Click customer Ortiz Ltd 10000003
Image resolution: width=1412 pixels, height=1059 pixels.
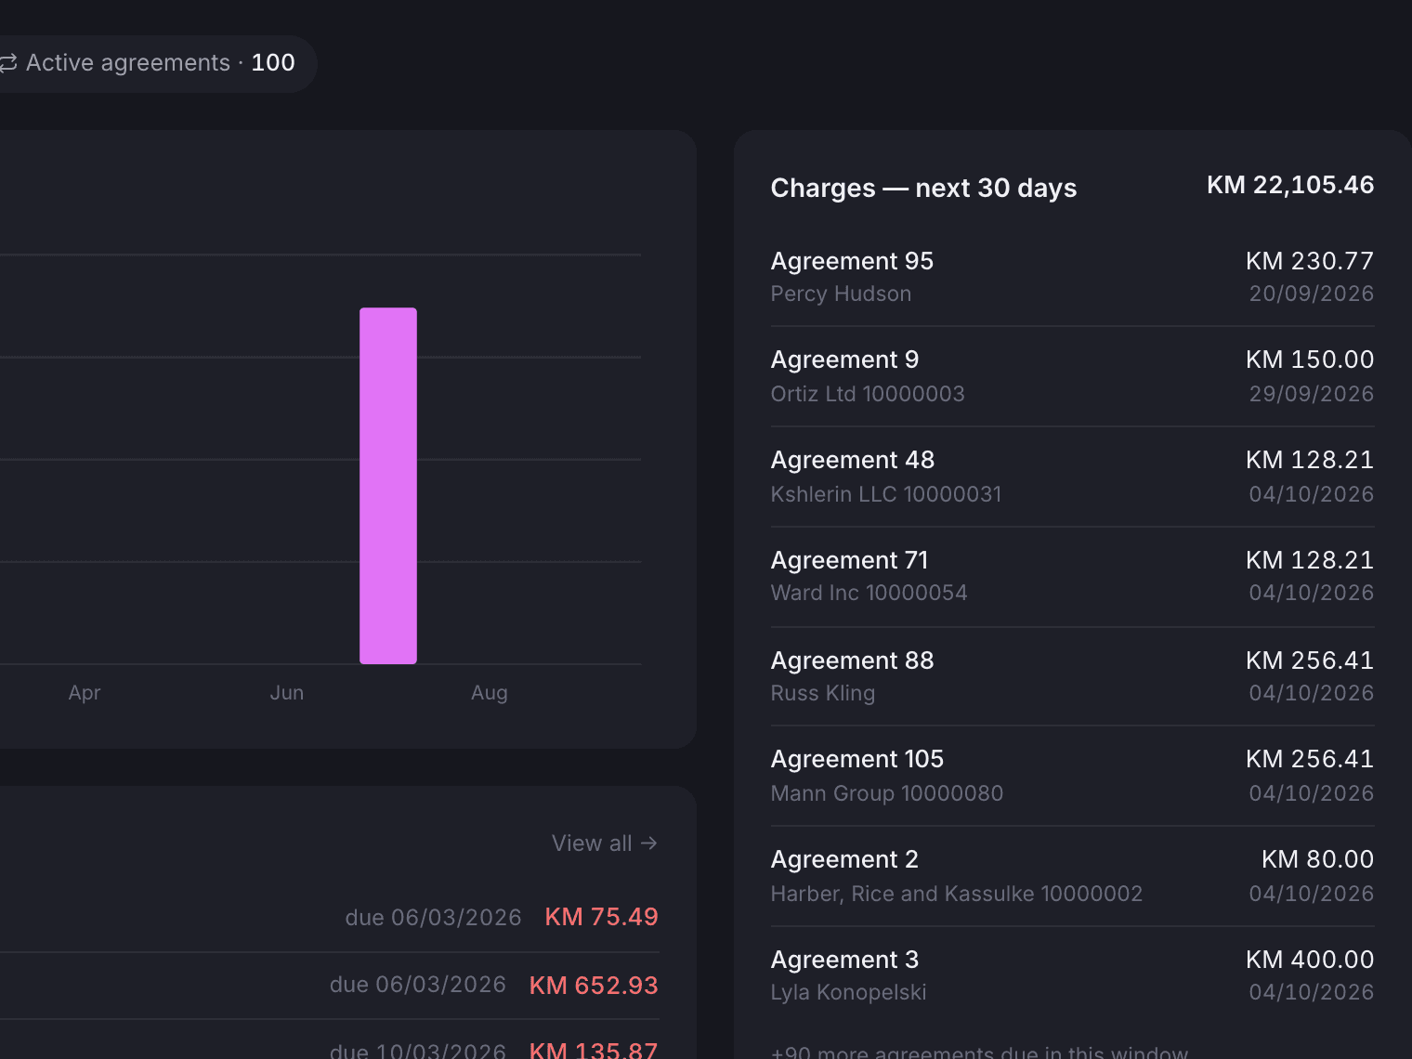868,394
